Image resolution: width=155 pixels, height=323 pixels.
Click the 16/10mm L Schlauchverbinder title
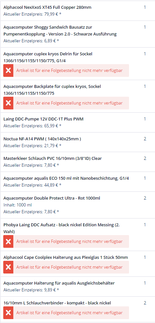57,303
